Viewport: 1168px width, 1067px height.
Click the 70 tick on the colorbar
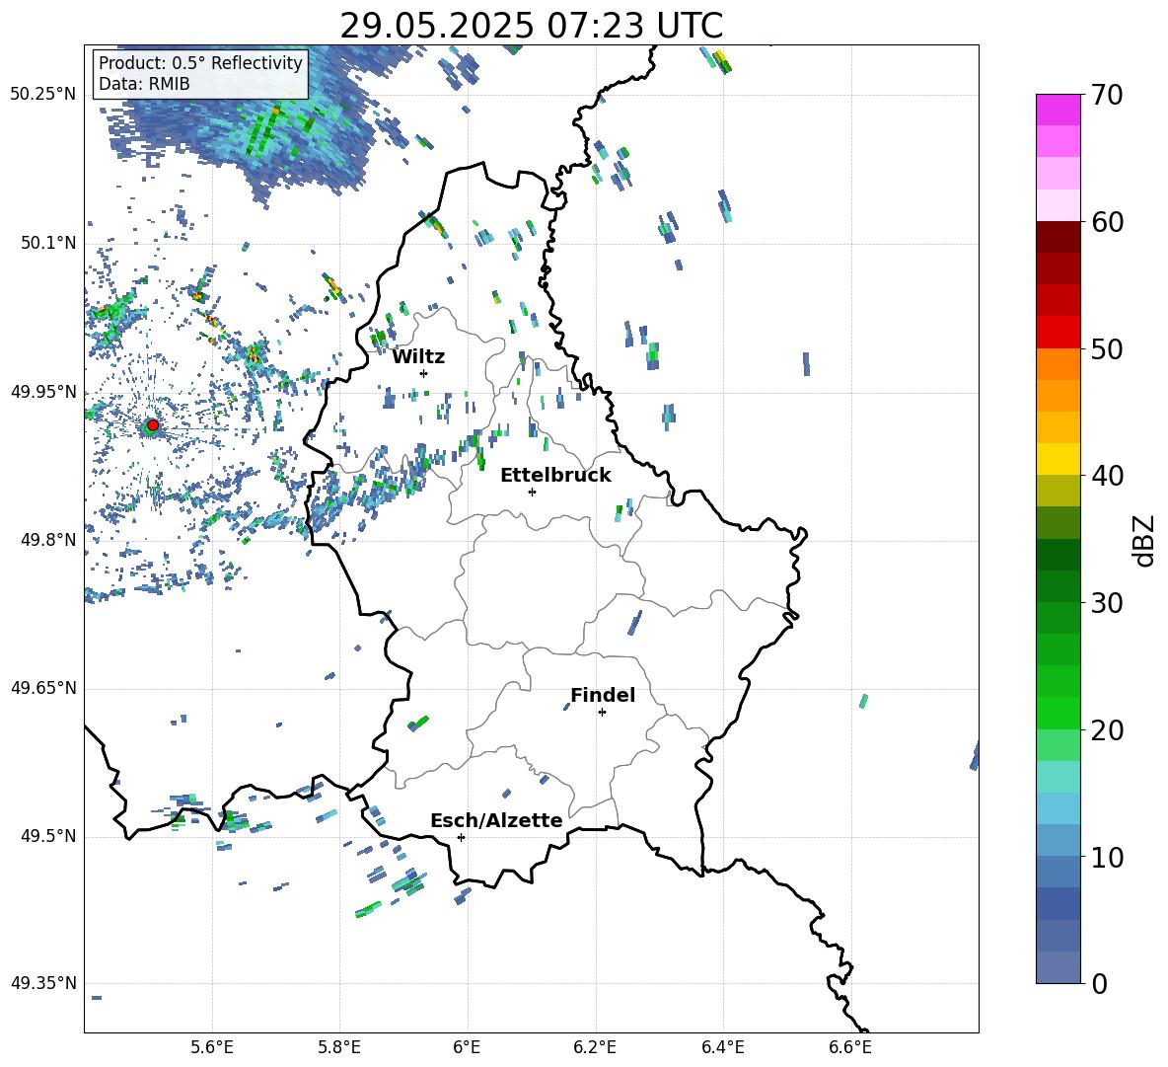[x=1106, y=95]
